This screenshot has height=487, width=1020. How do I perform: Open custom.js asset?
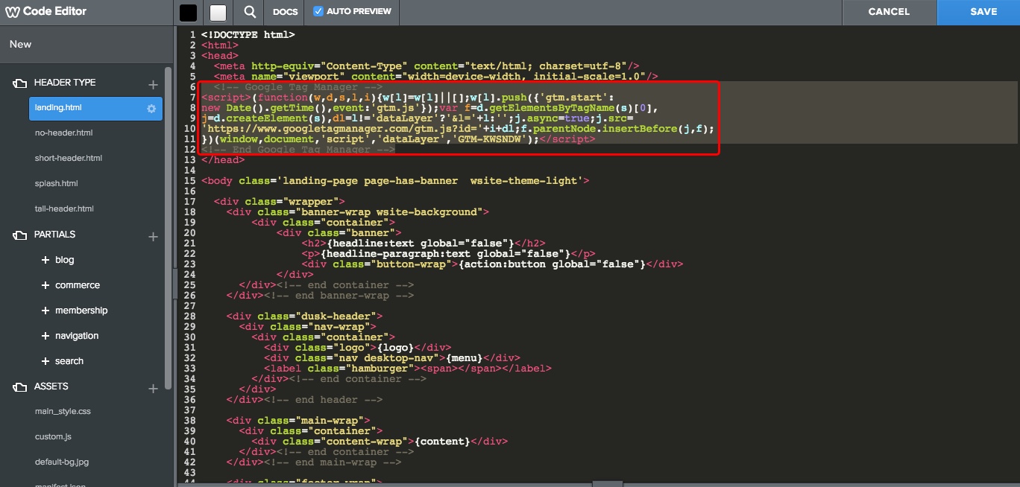53,437
